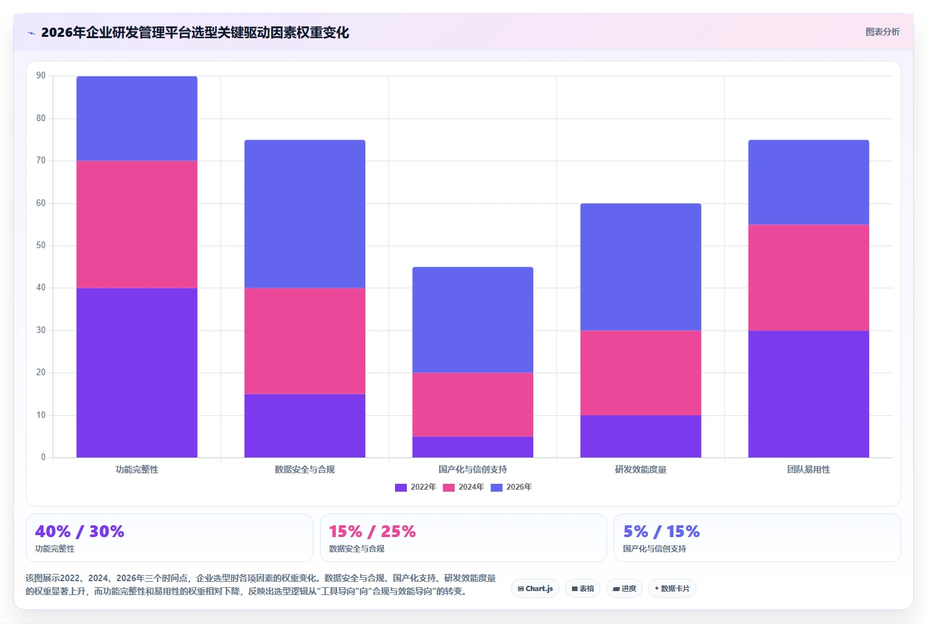The width and height of the screenshot is (927, 624).
Task: Click the 数据卡片 tag
Action: pyautogui.click(x=672, y=588)
